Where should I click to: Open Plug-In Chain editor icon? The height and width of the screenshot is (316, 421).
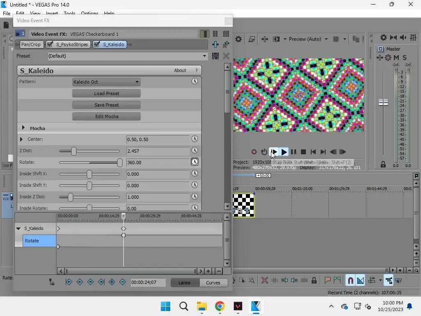tap(215, 44)
